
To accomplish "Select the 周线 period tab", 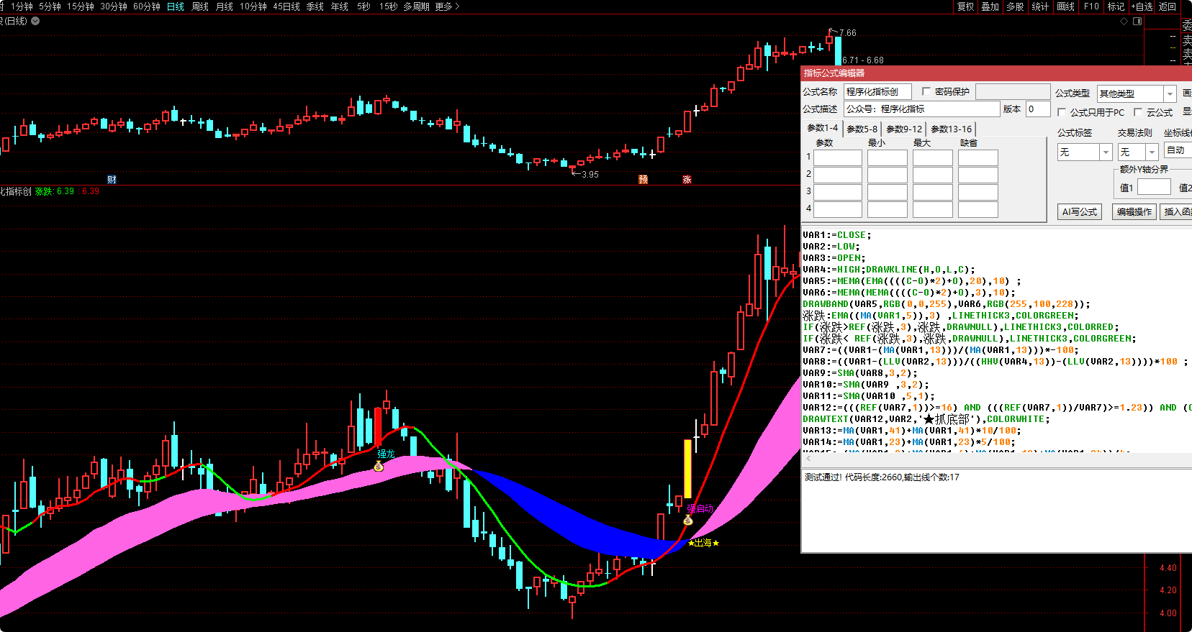I will tap(200, 6).
